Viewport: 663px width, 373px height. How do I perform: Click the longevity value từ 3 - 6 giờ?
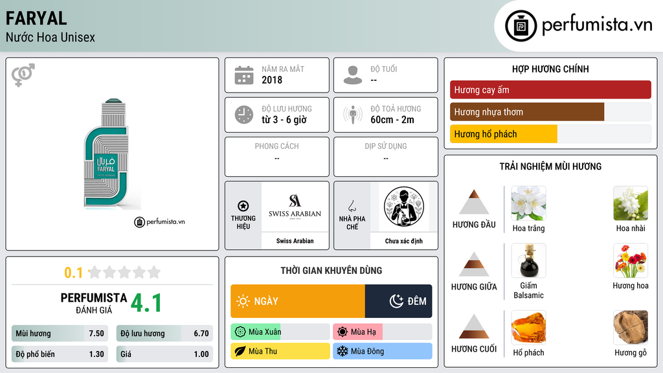284,120
